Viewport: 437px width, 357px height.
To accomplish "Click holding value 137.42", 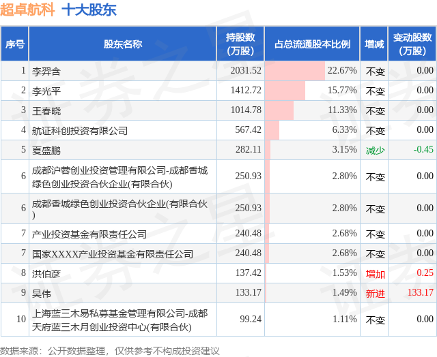I will click(248, 273).
